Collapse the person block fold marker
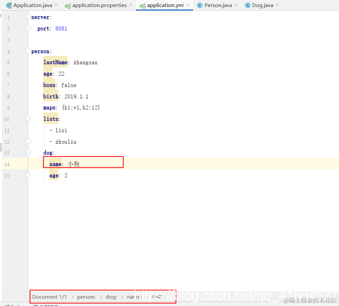339x306 pixels. 28,51
